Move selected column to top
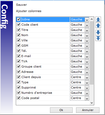Screen dimensions: 105x115 (98, 19)
